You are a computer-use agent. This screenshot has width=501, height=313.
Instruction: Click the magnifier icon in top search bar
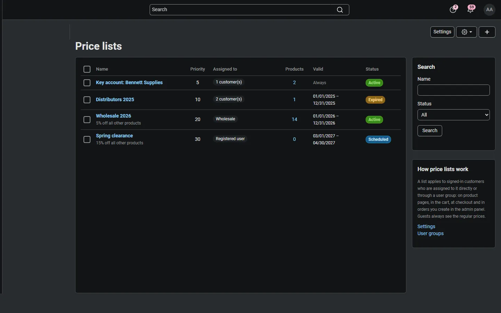click(x=340, y=10)
